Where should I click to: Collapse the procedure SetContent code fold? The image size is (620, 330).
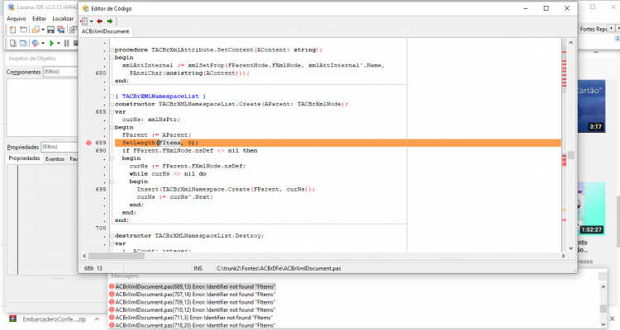112,50
